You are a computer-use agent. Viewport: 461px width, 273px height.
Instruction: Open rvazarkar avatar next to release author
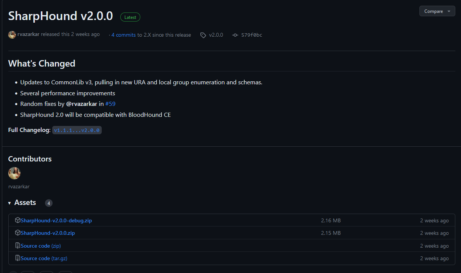pyautogui.click(x=12, y=35)
